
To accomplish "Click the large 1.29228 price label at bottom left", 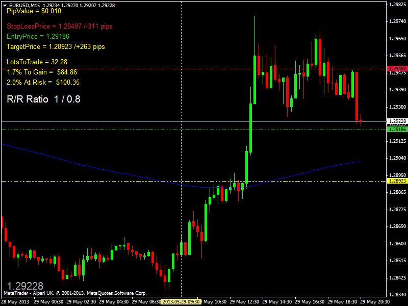I will (25, 286).
